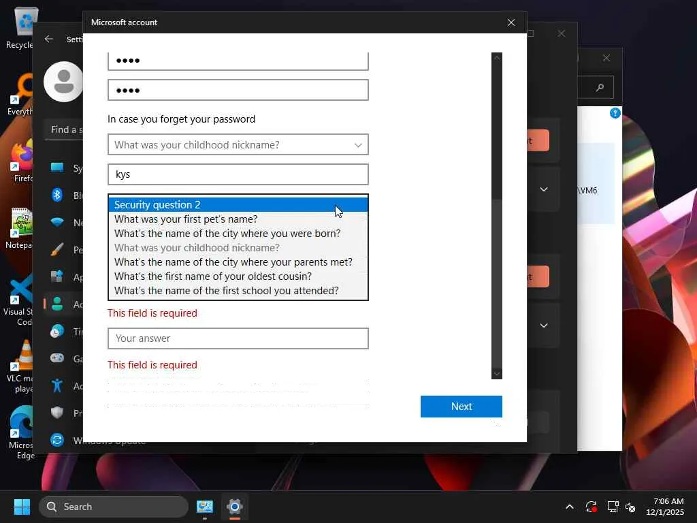This screenshot has height=523, width=697.
Task: Open the Gaming controller icon in Settings
Action: 57,358
